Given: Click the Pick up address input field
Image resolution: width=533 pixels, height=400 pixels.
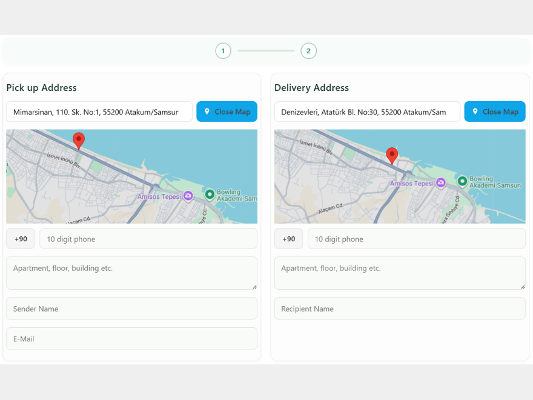Looking at the screenshot, I should pyautogui.click(x=99, y=112).
